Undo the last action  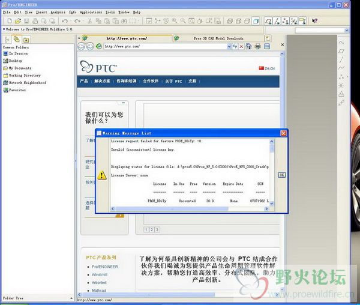(x=65, y=21)
